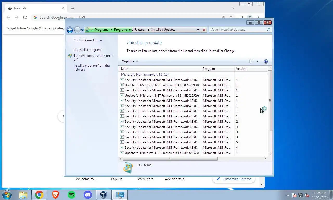Close the New Tab tab in Chrome
Image resolution: width=333 pixels, height=200 pixels.
[63, 8]
